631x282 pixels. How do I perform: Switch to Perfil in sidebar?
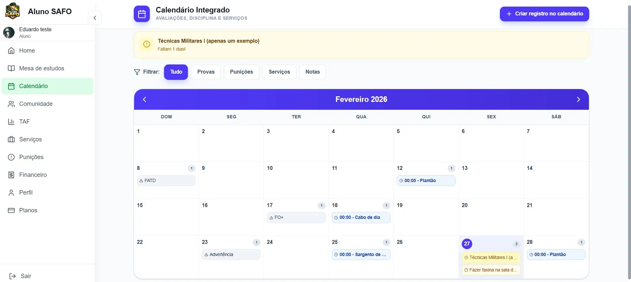[26, 193]
